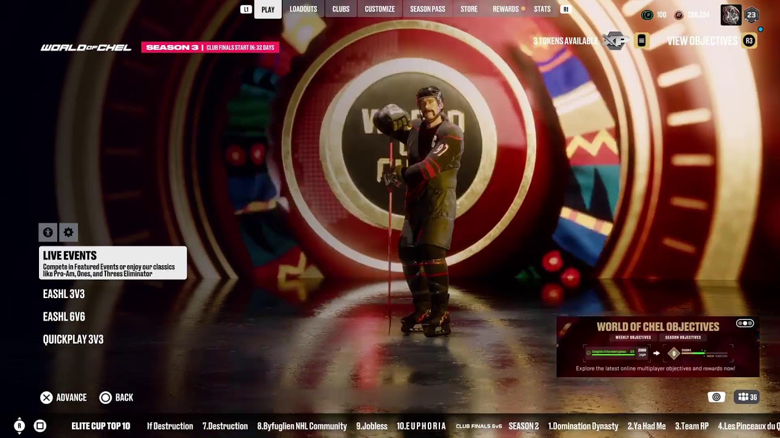Image resolution: width=780 pixels, height=438 pixels.
Task: Open the Rewards tab
Action: pyautogui.click(x=505, y=9)
